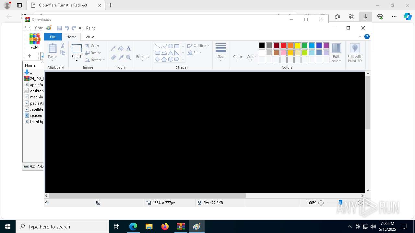Click the Resize button
This screenshot has height=233, width=415.
point(93,53)
